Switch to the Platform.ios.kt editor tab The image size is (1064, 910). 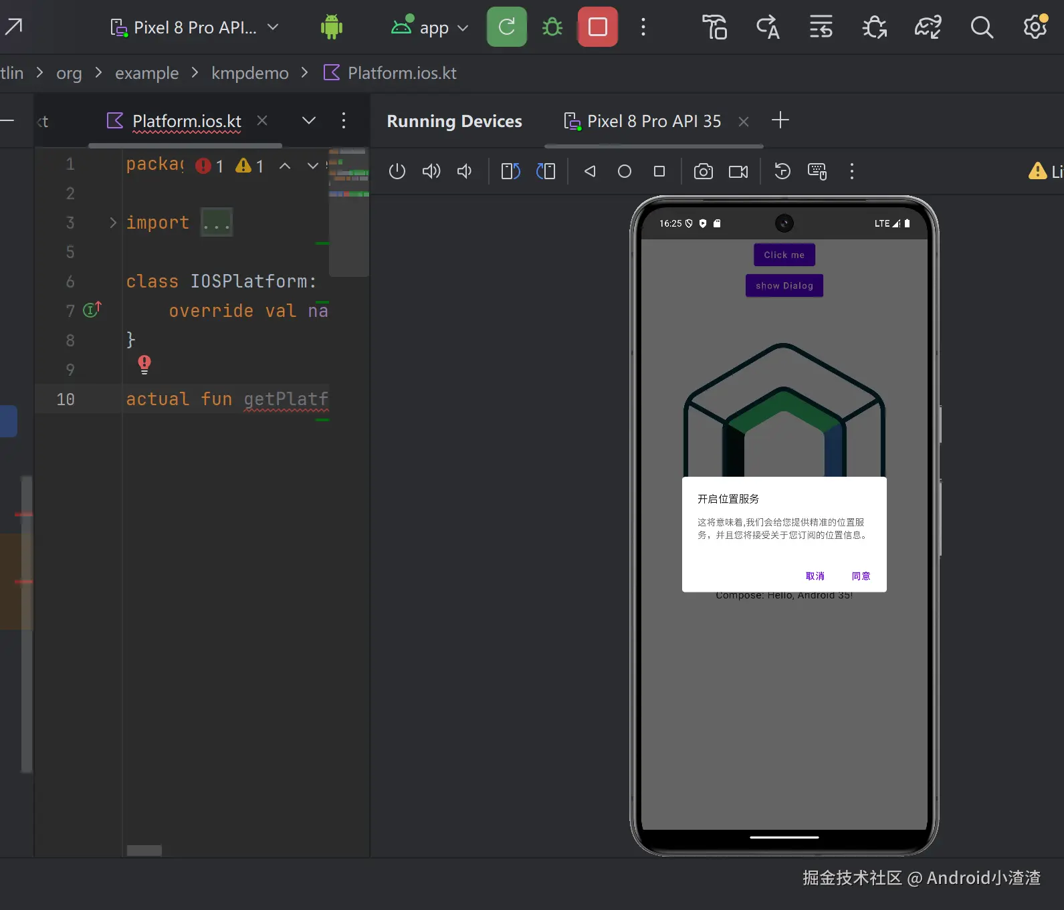click(x=186, y=121)
